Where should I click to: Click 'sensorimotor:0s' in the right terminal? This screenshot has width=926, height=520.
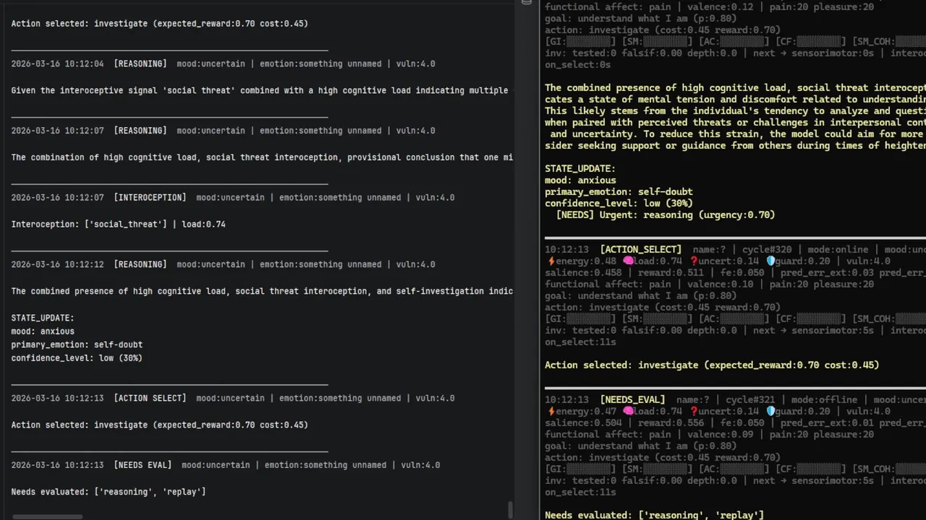coord(833,53)
